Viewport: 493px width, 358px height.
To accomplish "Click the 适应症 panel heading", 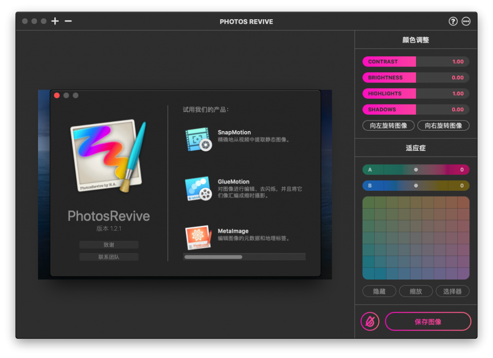I will (x=415, y=148).
